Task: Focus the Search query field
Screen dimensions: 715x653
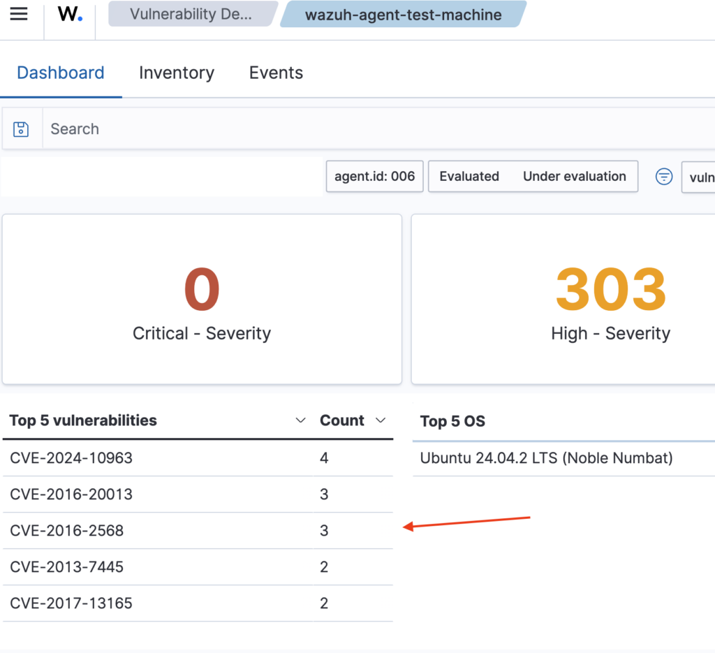Action: pos(378,129)
